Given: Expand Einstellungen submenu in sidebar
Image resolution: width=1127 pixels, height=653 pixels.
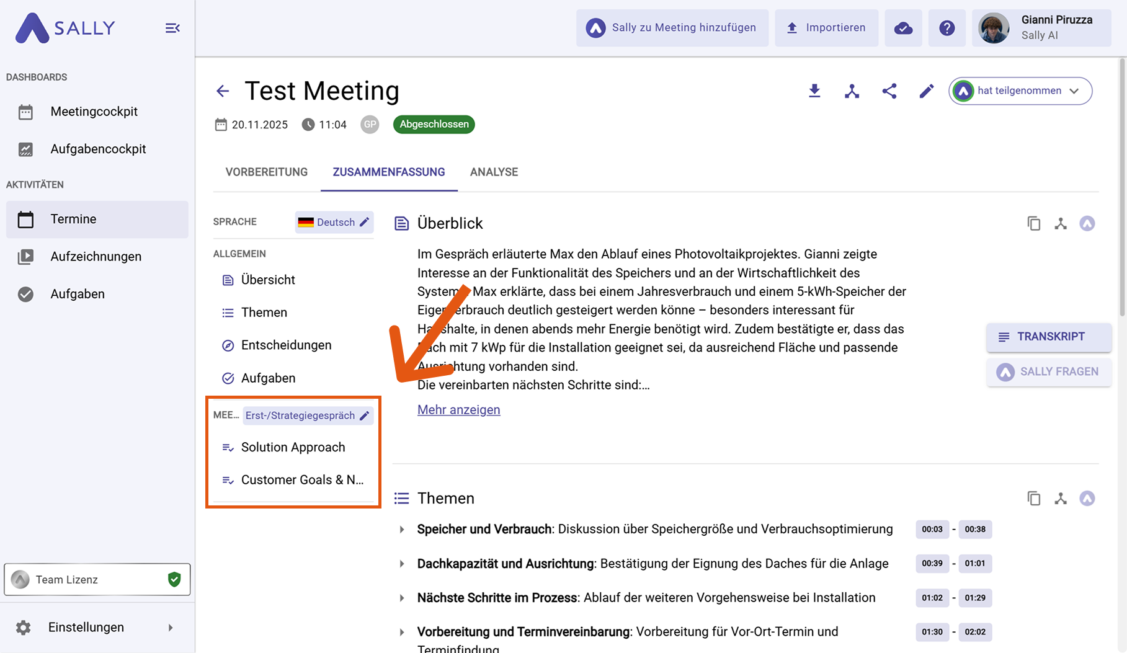Looking at the screenshot, I should tap(171, 628).
